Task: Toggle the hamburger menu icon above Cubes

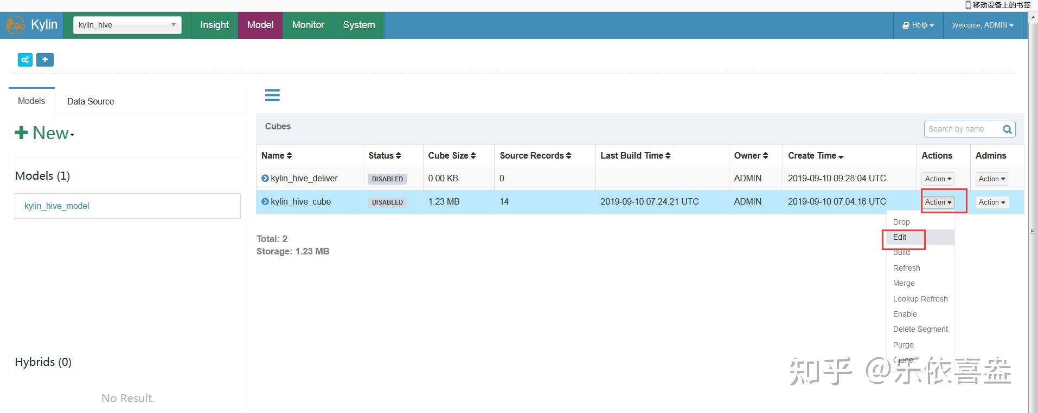Action: (272, 95)
